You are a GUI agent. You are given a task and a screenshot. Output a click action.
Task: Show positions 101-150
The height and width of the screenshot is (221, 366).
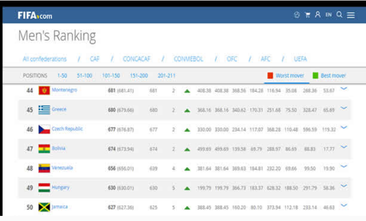tap(111, 76)
